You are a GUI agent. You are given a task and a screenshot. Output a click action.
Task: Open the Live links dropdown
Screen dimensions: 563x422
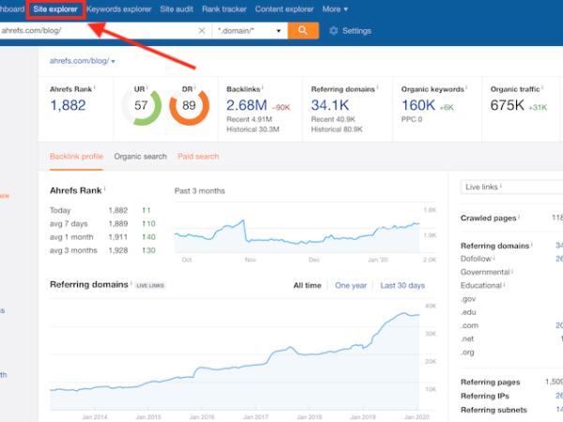tap(511, 188)
